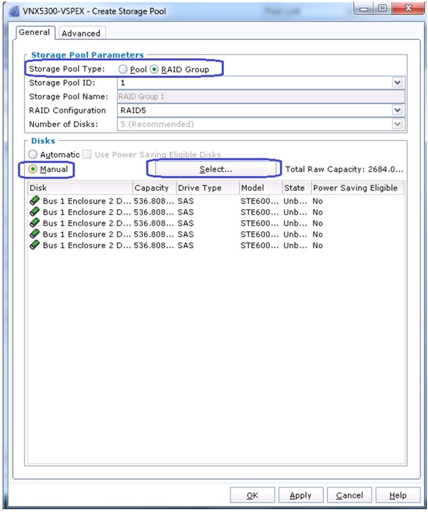Confirm with the OK button
Image resolution: width=428 pixels, height=527 pixels.
click(252, 495)
